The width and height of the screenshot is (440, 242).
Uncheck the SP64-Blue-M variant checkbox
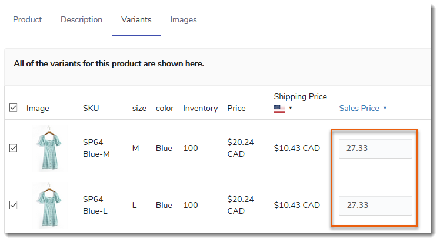(13, 148)
